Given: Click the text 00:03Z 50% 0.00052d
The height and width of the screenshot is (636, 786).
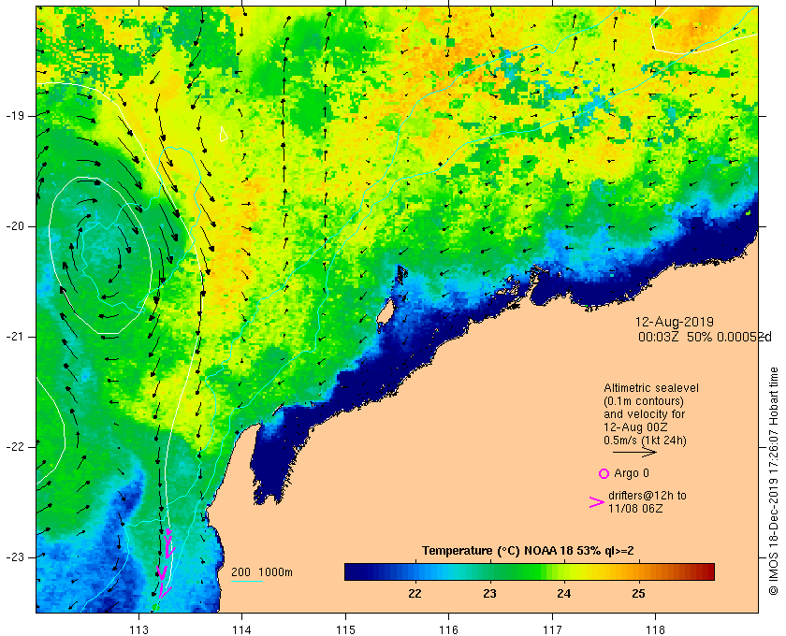Looking at the screenshot, I should [x=705, y=338].
